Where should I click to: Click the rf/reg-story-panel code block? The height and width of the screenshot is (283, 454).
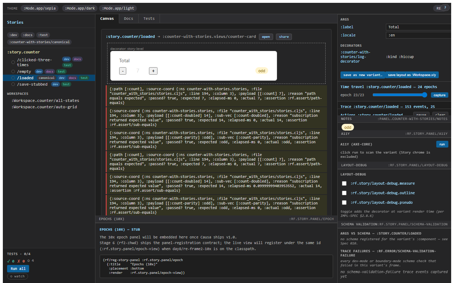[x=216, y=266]
